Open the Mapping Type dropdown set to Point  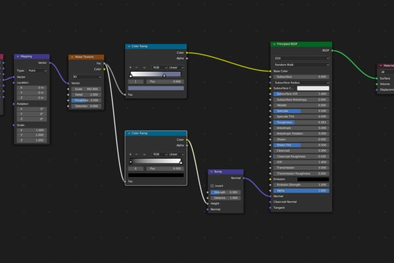(37, 71)
